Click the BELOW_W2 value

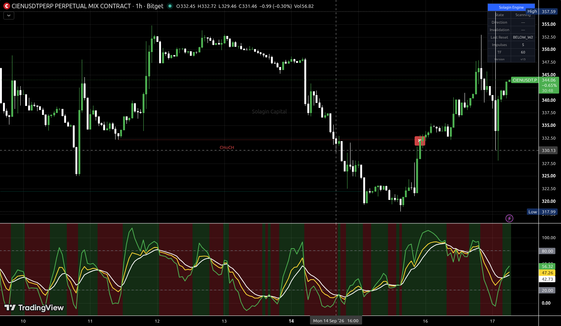coord(523,37)
